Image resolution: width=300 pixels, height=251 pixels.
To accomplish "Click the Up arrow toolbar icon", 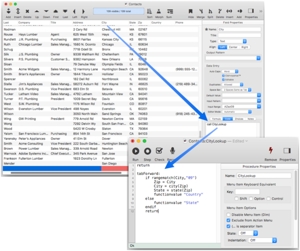I will pos(37,12).
